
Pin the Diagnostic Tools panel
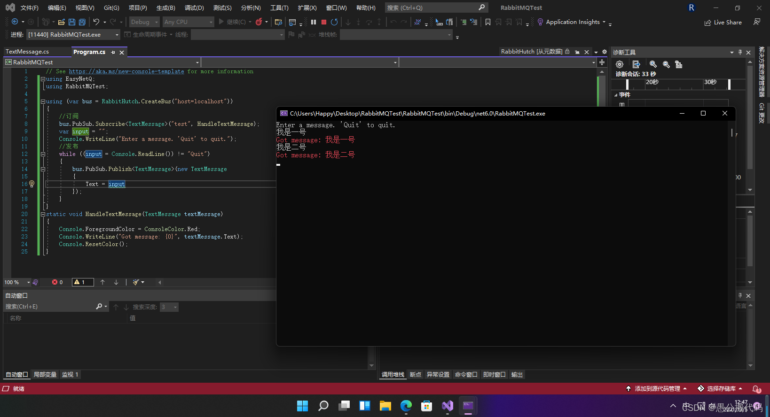tap(740, 52)
